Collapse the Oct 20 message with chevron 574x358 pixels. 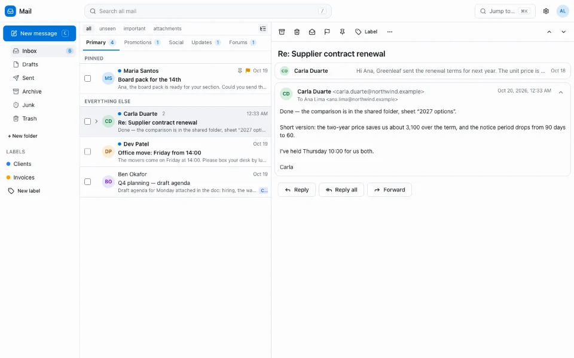[561, 92]
